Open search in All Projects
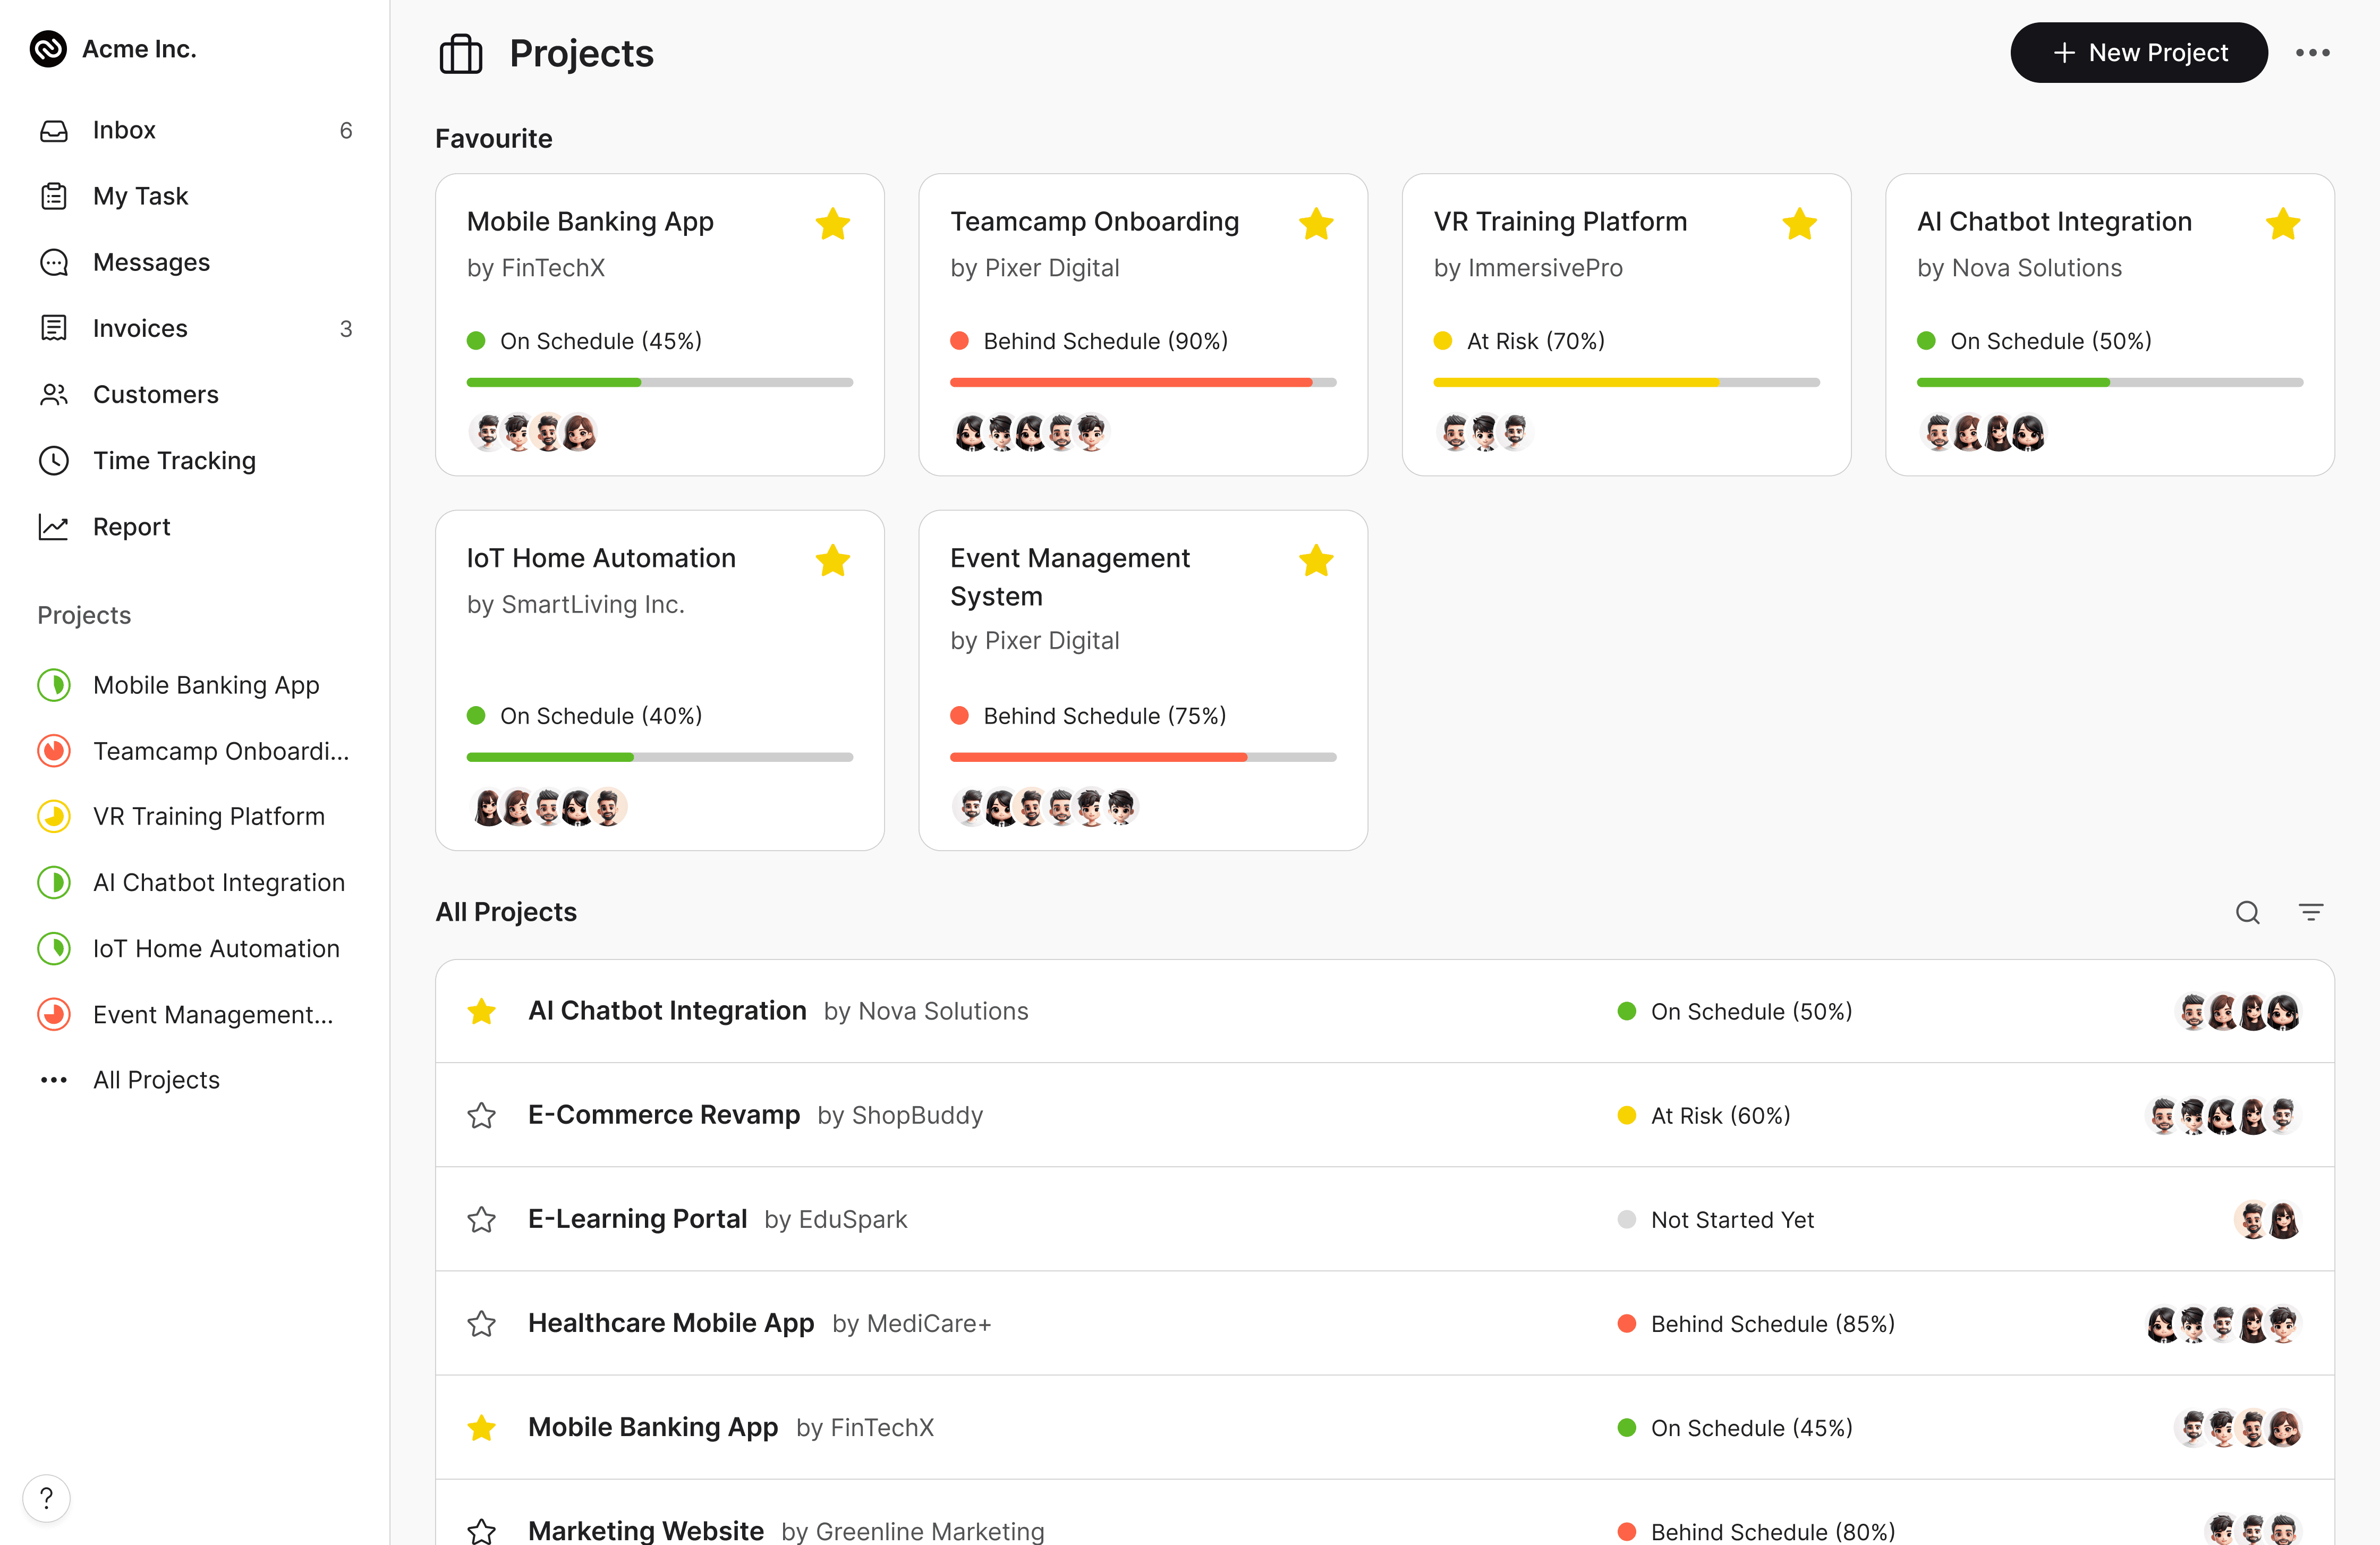 2247,912
